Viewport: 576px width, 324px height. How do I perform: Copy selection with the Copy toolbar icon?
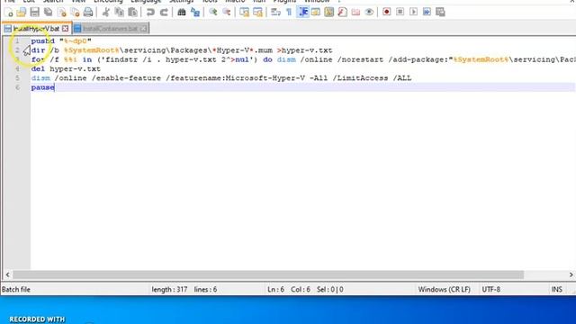click(x=120, y=12)
